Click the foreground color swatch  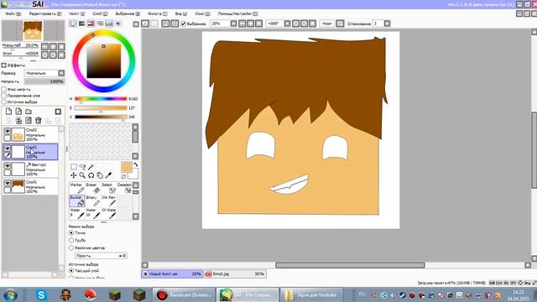point(126,168)
